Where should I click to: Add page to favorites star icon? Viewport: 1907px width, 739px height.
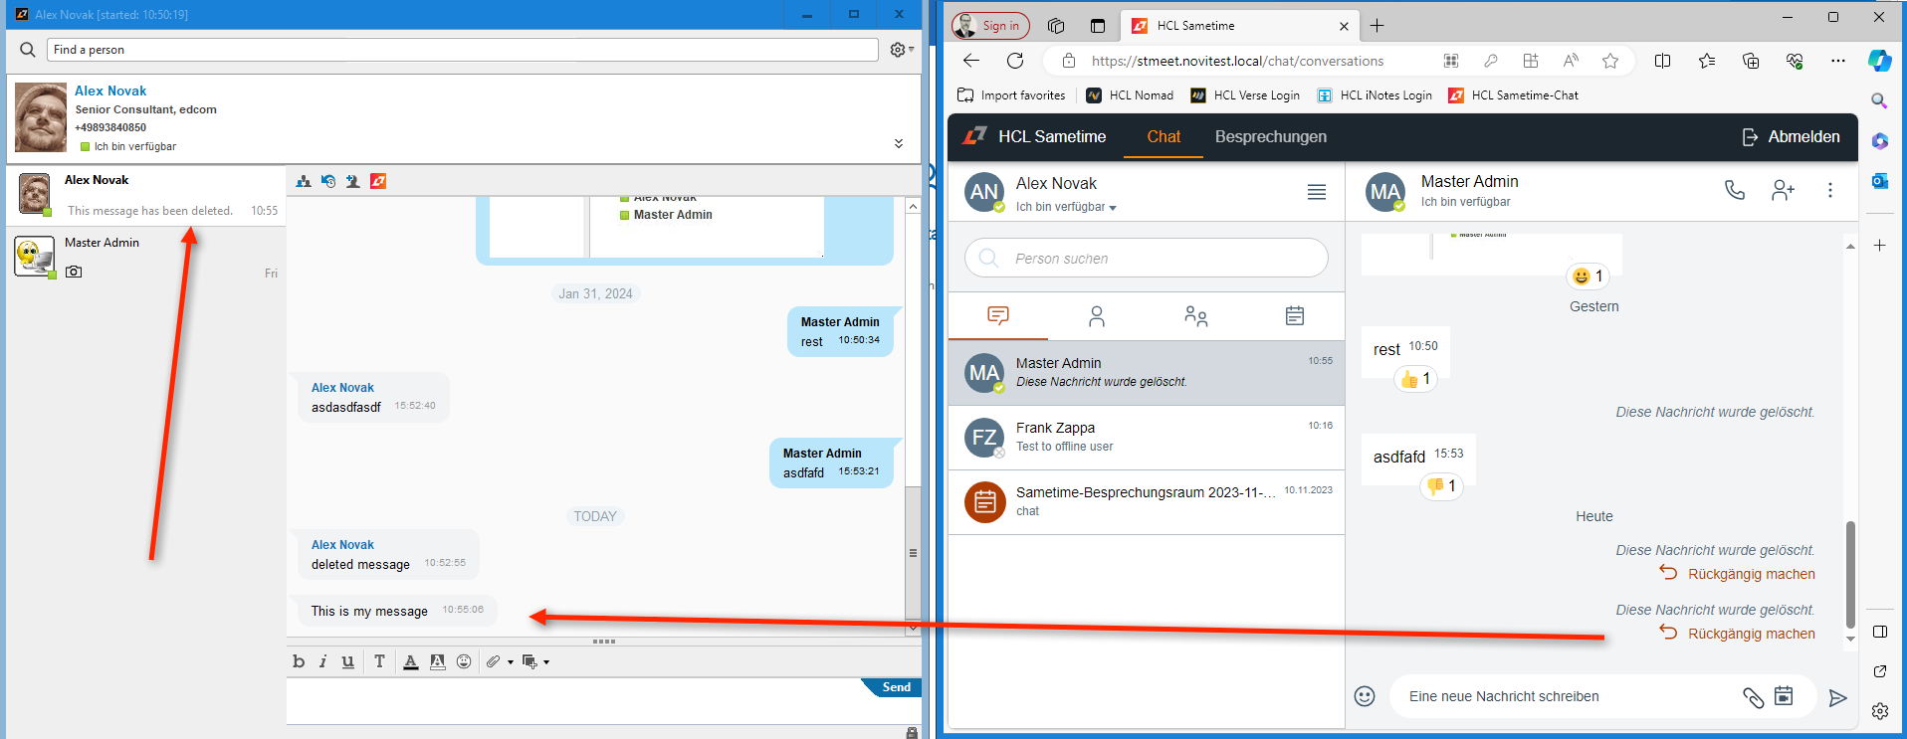point(1610,61)
